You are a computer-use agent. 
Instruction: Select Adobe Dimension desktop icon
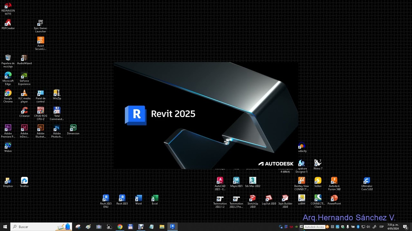tap(73, 130)
